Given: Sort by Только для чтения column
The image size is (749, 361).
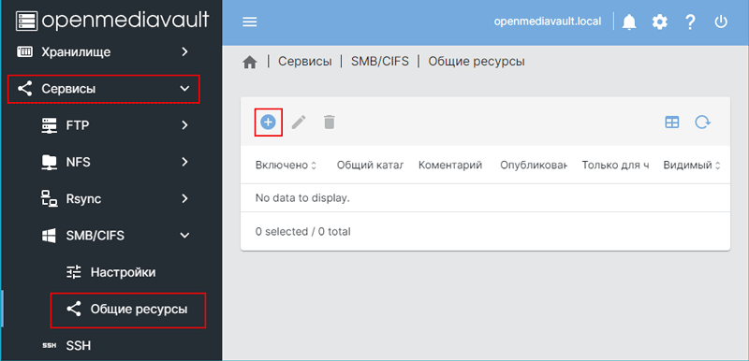Looking at the screenshot, I should point(615,165).
